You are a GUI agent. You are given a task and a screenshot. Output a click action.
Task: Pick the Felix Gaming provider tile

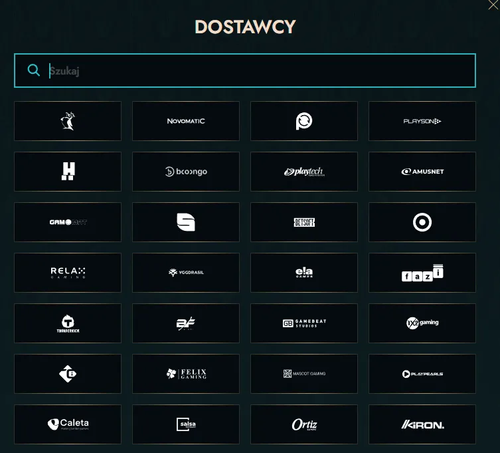tap(186, 373)
